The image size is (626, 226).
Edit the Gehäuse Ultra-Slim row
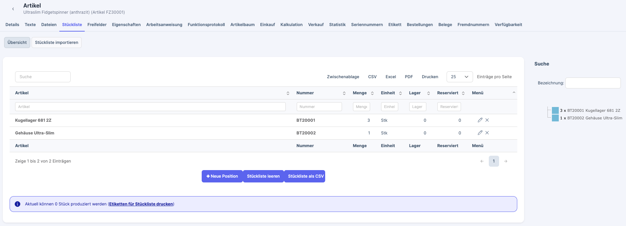point(480,133)
